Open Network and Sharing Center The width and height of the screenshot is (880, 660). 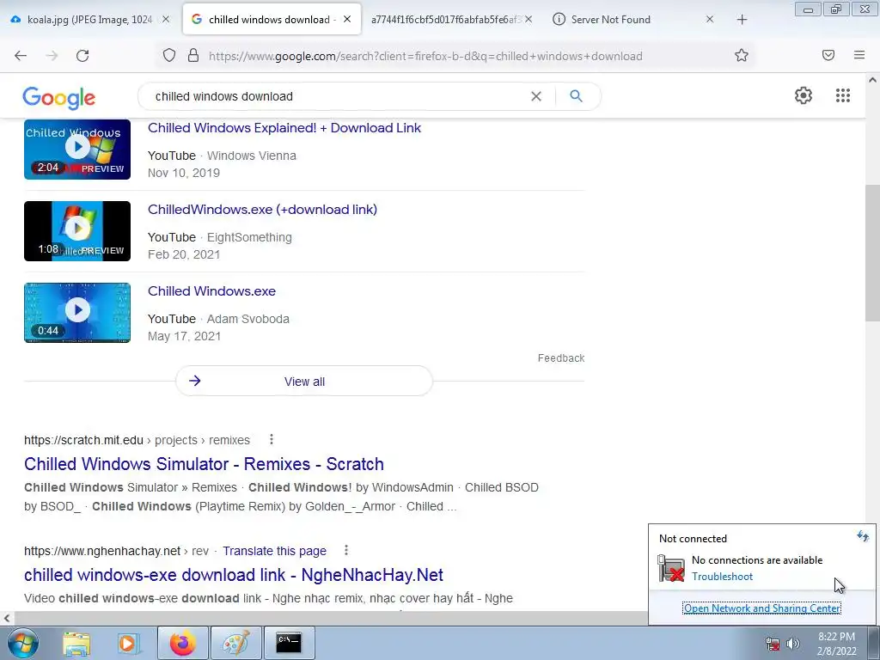tap(761, 608)
